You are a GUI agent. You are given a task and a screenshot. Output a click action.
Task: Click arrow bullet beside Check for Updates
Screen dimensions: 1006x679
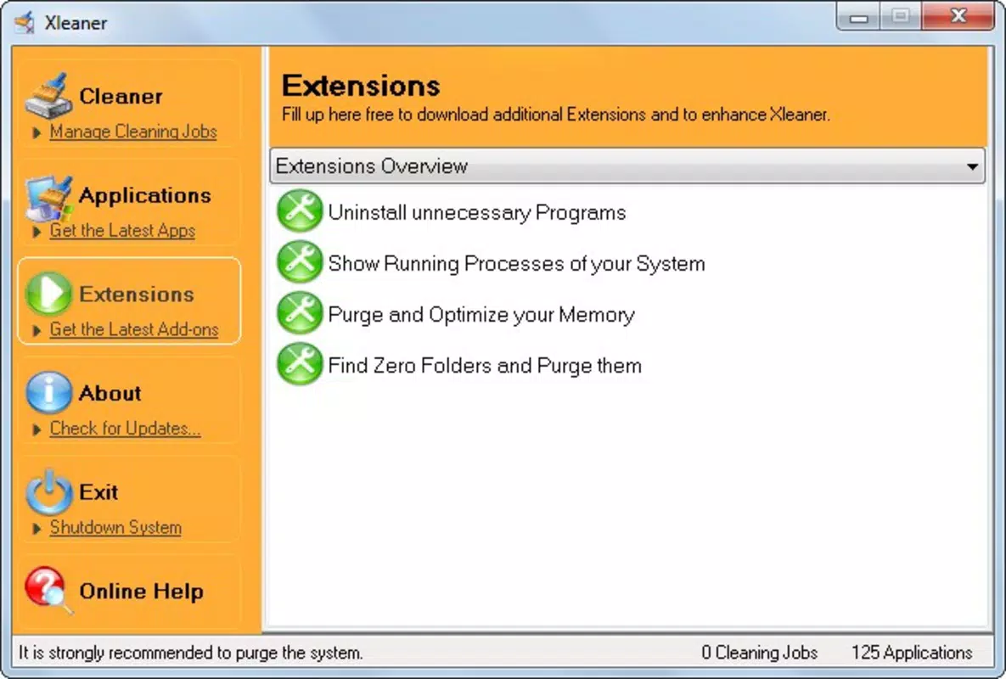click(x=37, y=429)
